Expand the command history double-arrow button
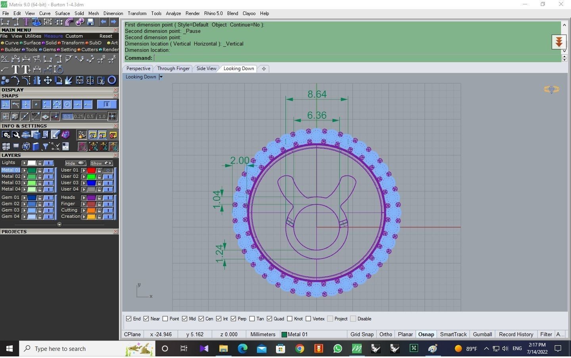Screen dimensions: 571x358 (x=559, y=42)
